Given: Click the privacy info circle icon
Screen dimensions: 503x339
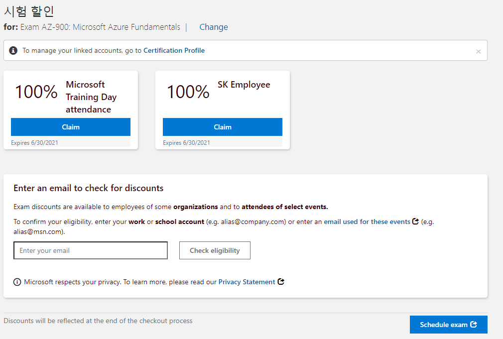Looking at the screenshot, I should point(17,282).
